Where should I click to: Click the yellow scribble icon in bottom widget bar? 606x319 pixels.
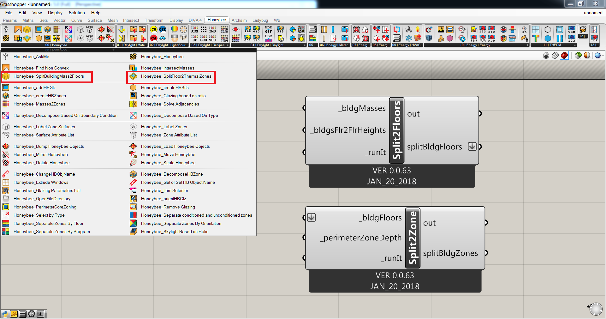tap(14, 314)
